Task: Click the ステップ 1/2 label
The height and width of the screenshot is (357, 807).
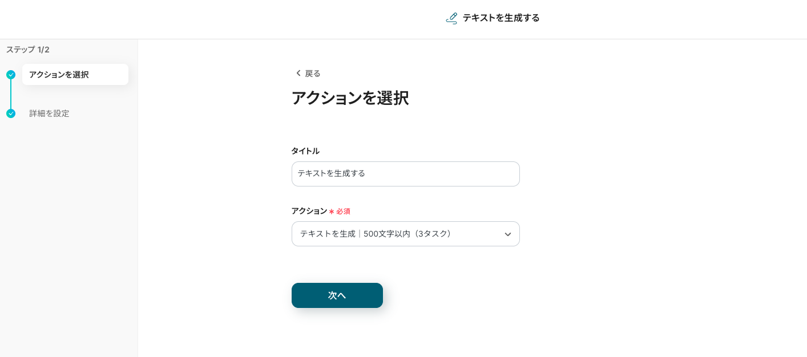Action: 28,50
